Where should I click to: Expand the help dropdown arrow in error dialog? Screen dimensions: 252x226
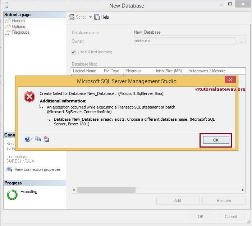pos(32,139)
